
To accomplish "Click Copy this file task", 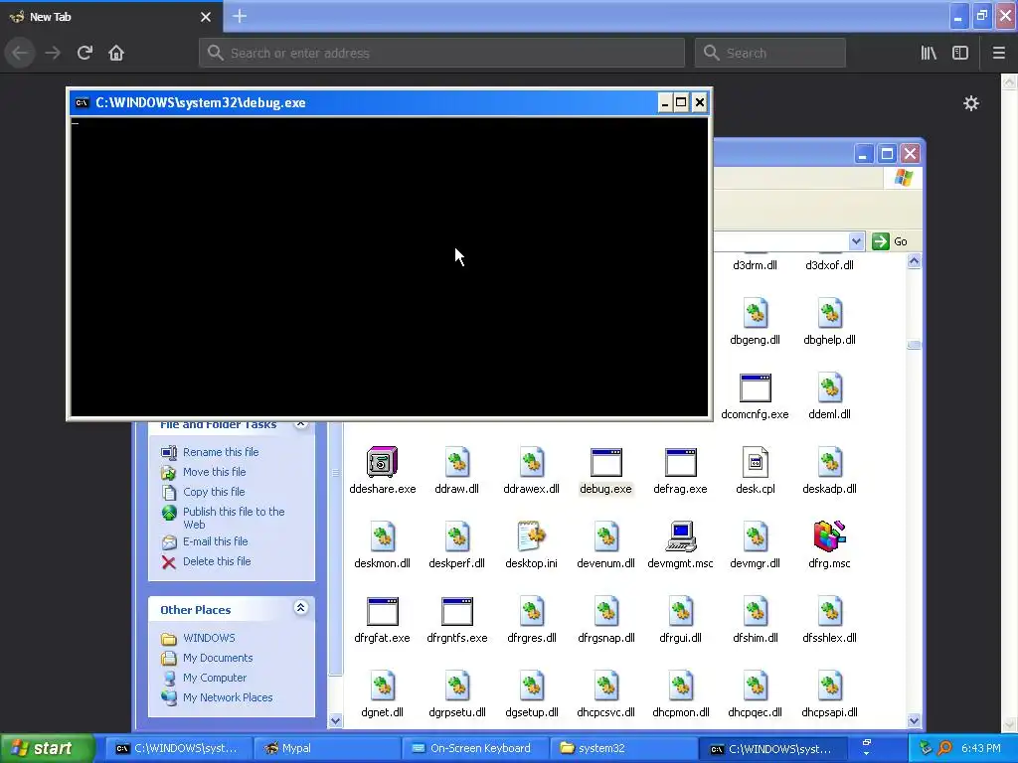I will point(214,492).
